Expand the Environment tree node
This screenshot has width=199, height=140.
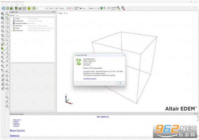coord(12,31)
